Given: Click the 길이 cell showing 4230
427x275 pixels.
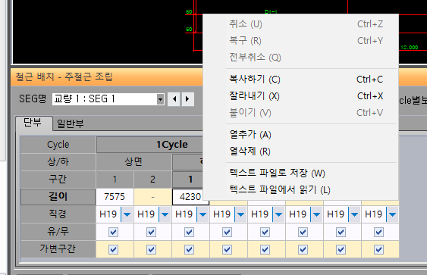Looking at the screenshot, I should point(190,197).
